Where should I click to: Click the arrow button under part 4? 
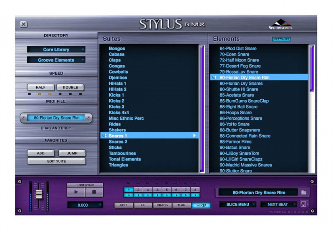coord(157,195)
